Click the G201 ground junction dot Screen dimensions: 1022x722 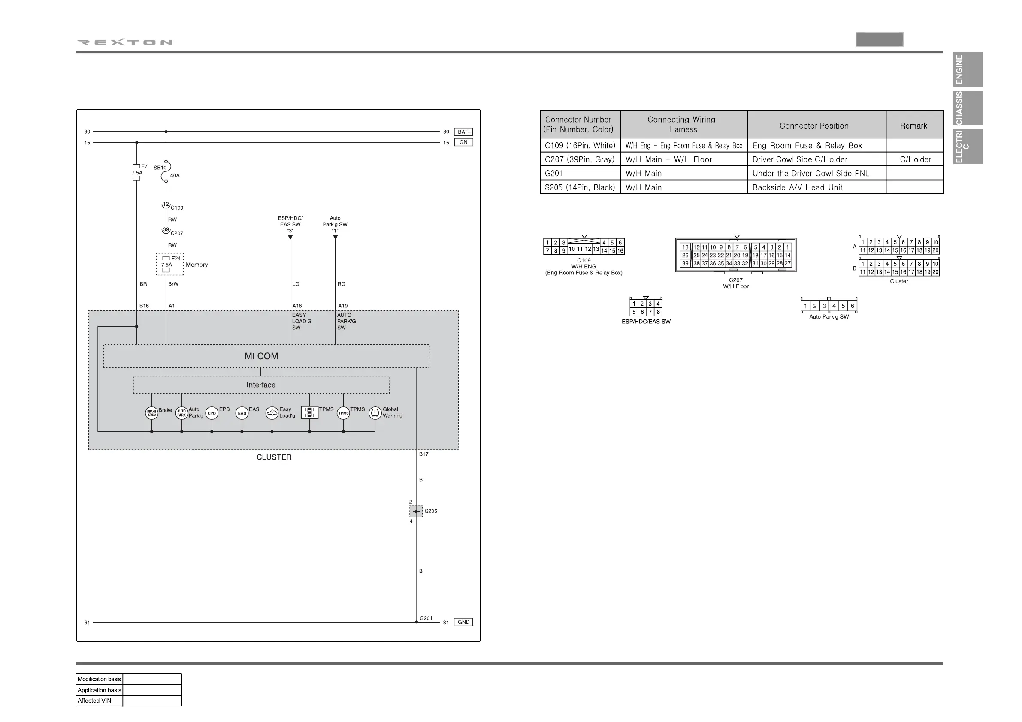click(x=416, y=622)
